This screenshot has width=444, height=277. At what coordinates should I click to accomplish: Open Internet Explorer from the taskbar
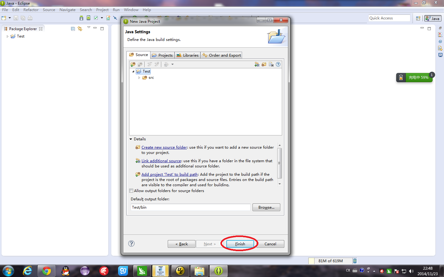[27, 271]
